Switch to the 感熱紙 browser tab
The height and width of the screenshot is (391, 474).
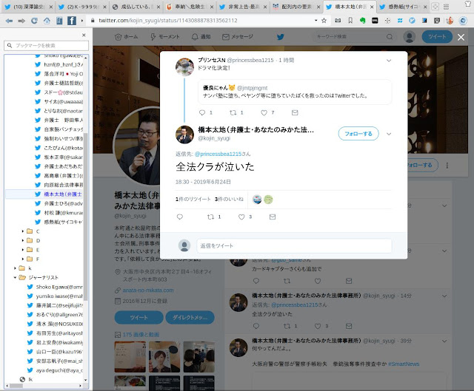click(404, 7)
